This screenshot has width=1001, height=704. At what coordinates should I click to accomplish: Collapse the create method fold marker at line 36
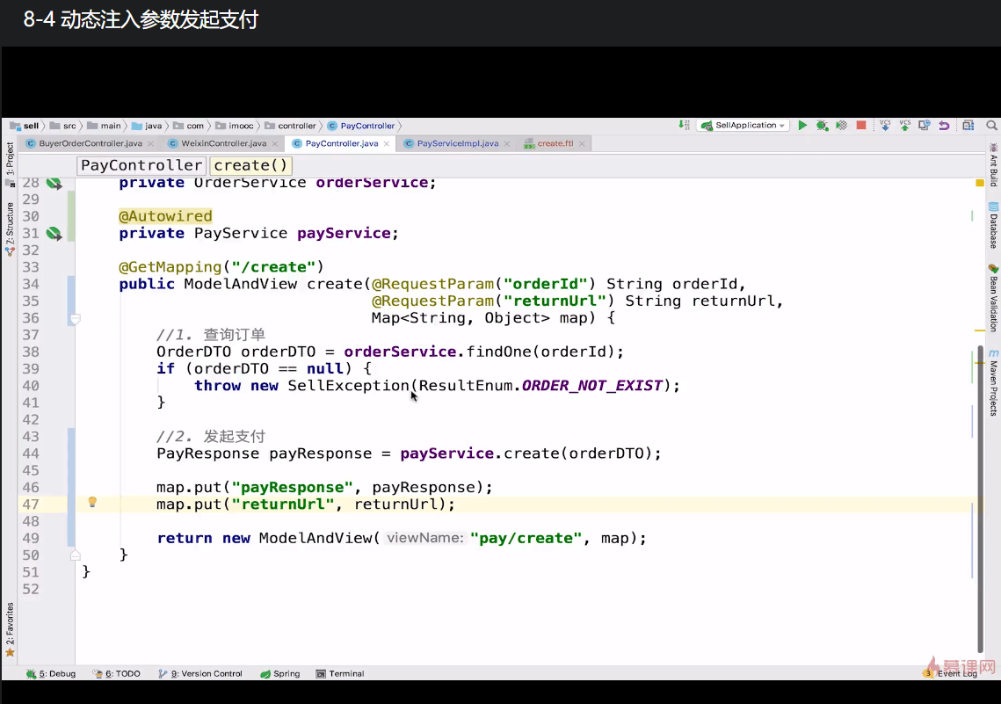point(76,318)
